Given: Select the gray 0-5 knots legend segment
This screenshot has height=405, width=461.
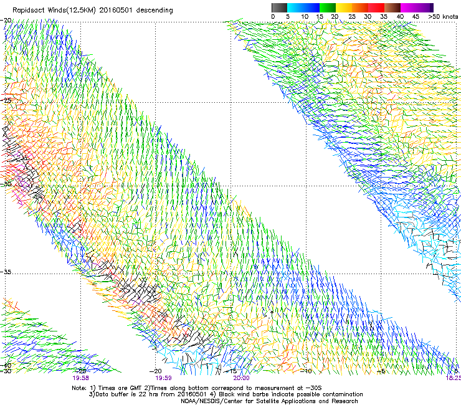Looking at the screenshot, I should click(279, 7).
